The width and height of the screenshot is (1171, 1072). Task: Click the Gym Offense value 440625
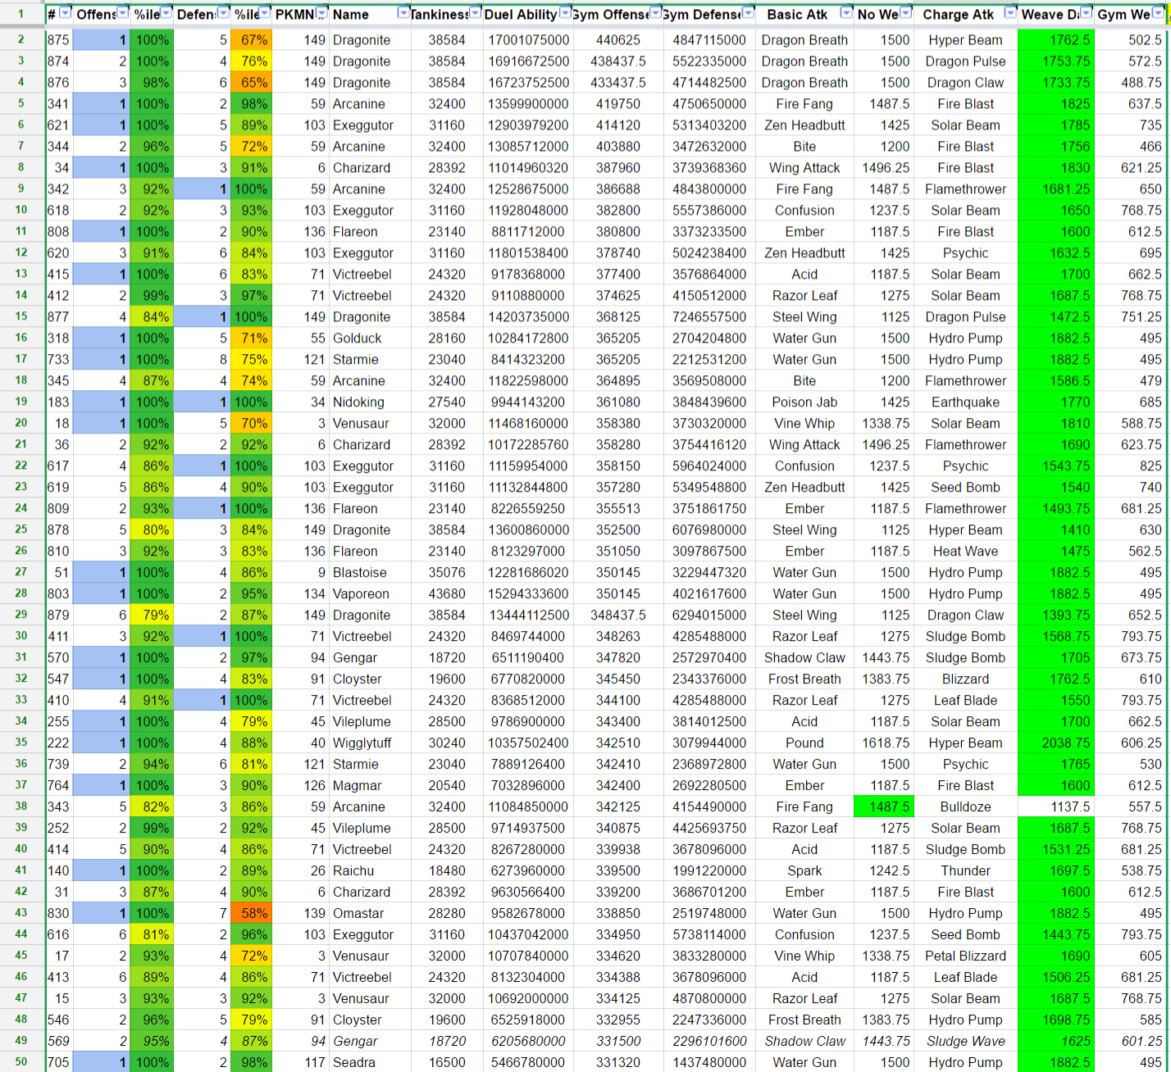[x=618, y=39]
